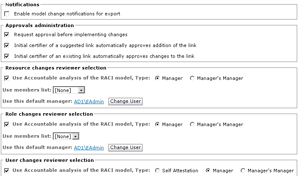Click Change User button for Resource changes
This screenshot has width=298, height=176.
coord(125,101)
